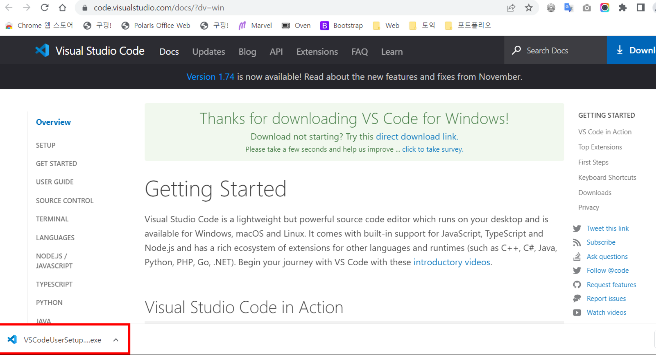The height and width of the screenshot is (355, 656).
Task: Click the address bar URL
Action: click(159, 8)
